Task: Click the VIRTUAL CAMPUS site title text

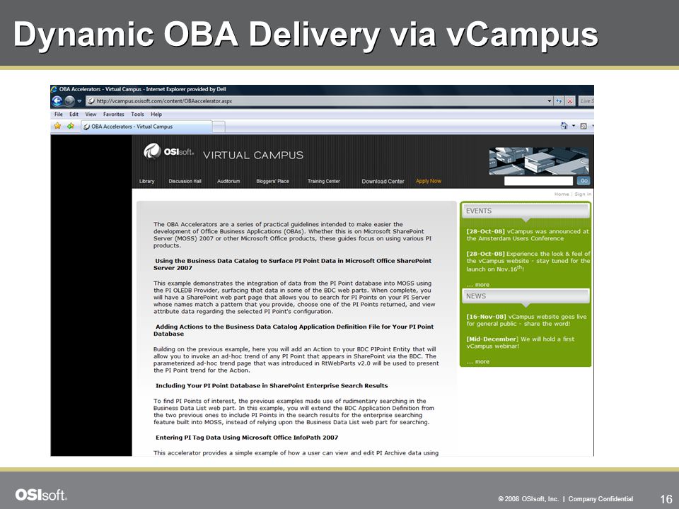Action: (253, 155)
